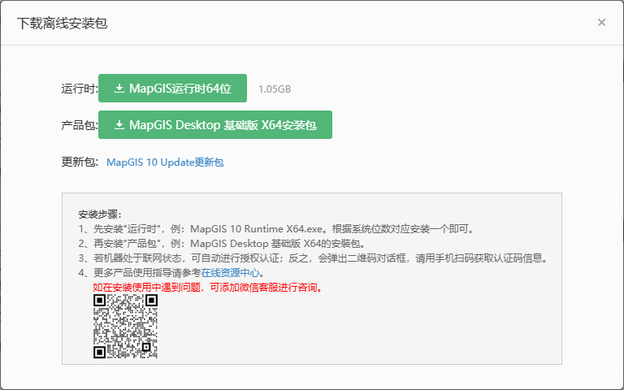
Task: Click step 1 about installing 运行时 first
Action: pyautogui.click(x=276, y=229)
